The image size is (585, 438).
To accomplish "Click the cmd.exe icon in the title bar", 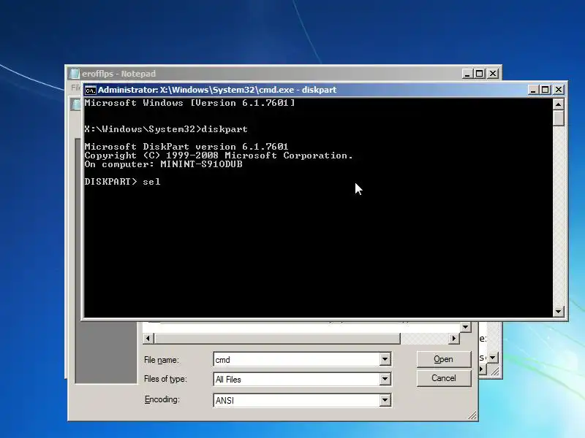I will (x=90, y=90).
